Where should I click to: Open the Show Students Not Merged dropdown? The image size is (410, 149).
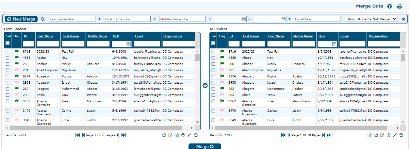click(x=371, y=19)
